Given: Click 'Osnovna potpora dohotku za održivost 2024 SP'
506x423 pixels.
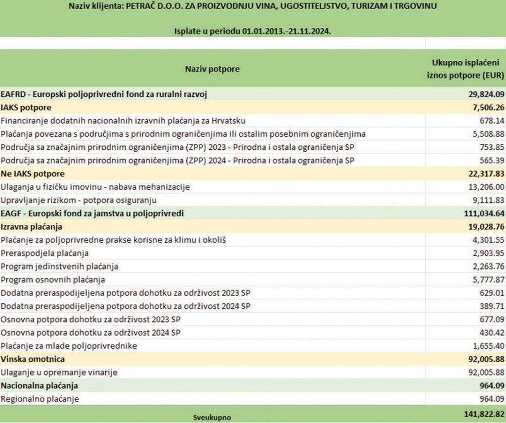Looking at the screenshot, I should (x=91, y=333).
